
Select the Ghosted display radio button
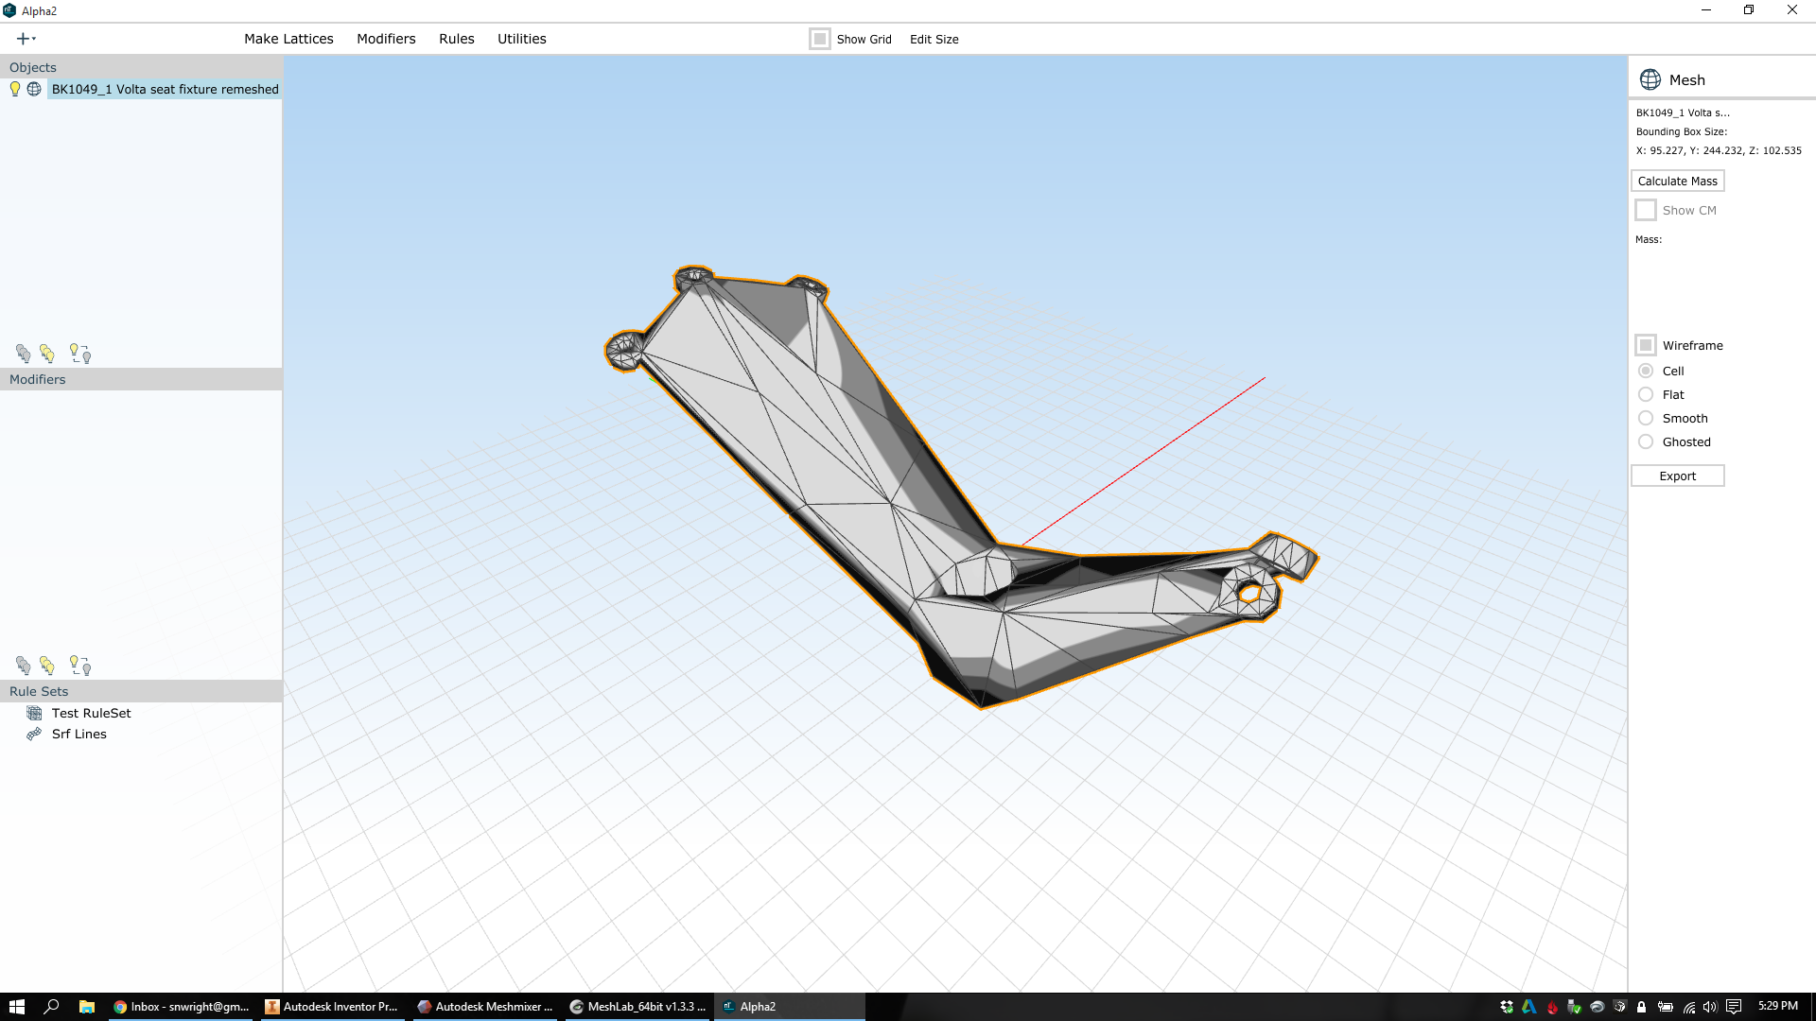click(1646, 441)
